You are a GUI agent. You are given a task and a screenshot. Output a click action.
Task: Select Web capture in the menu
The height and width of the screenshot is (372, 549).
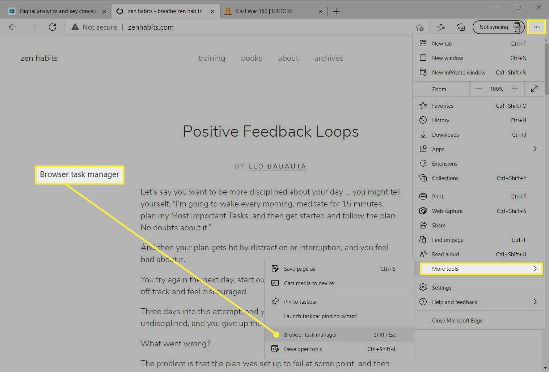click(x=478, y=211)
